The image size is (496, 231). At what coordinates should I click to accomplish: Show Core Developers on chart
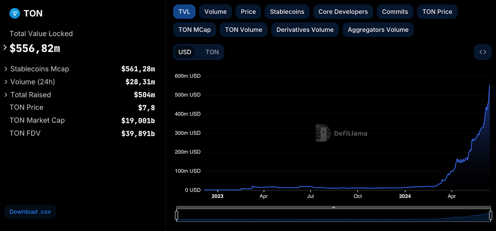[x=343, y=12]
